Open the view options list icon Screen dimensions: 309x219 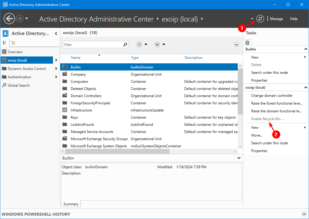click(x=139, y=45)
